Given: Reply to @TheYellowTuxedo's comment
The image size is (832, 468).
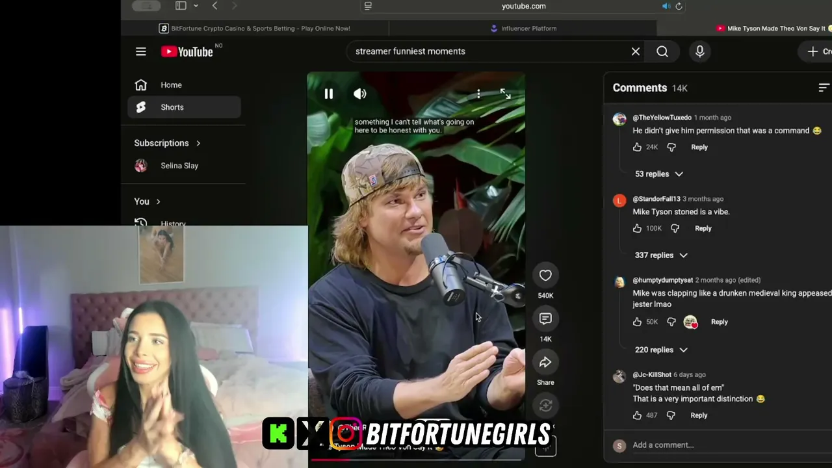Looking at the screenshot, I should click(699, 148).
